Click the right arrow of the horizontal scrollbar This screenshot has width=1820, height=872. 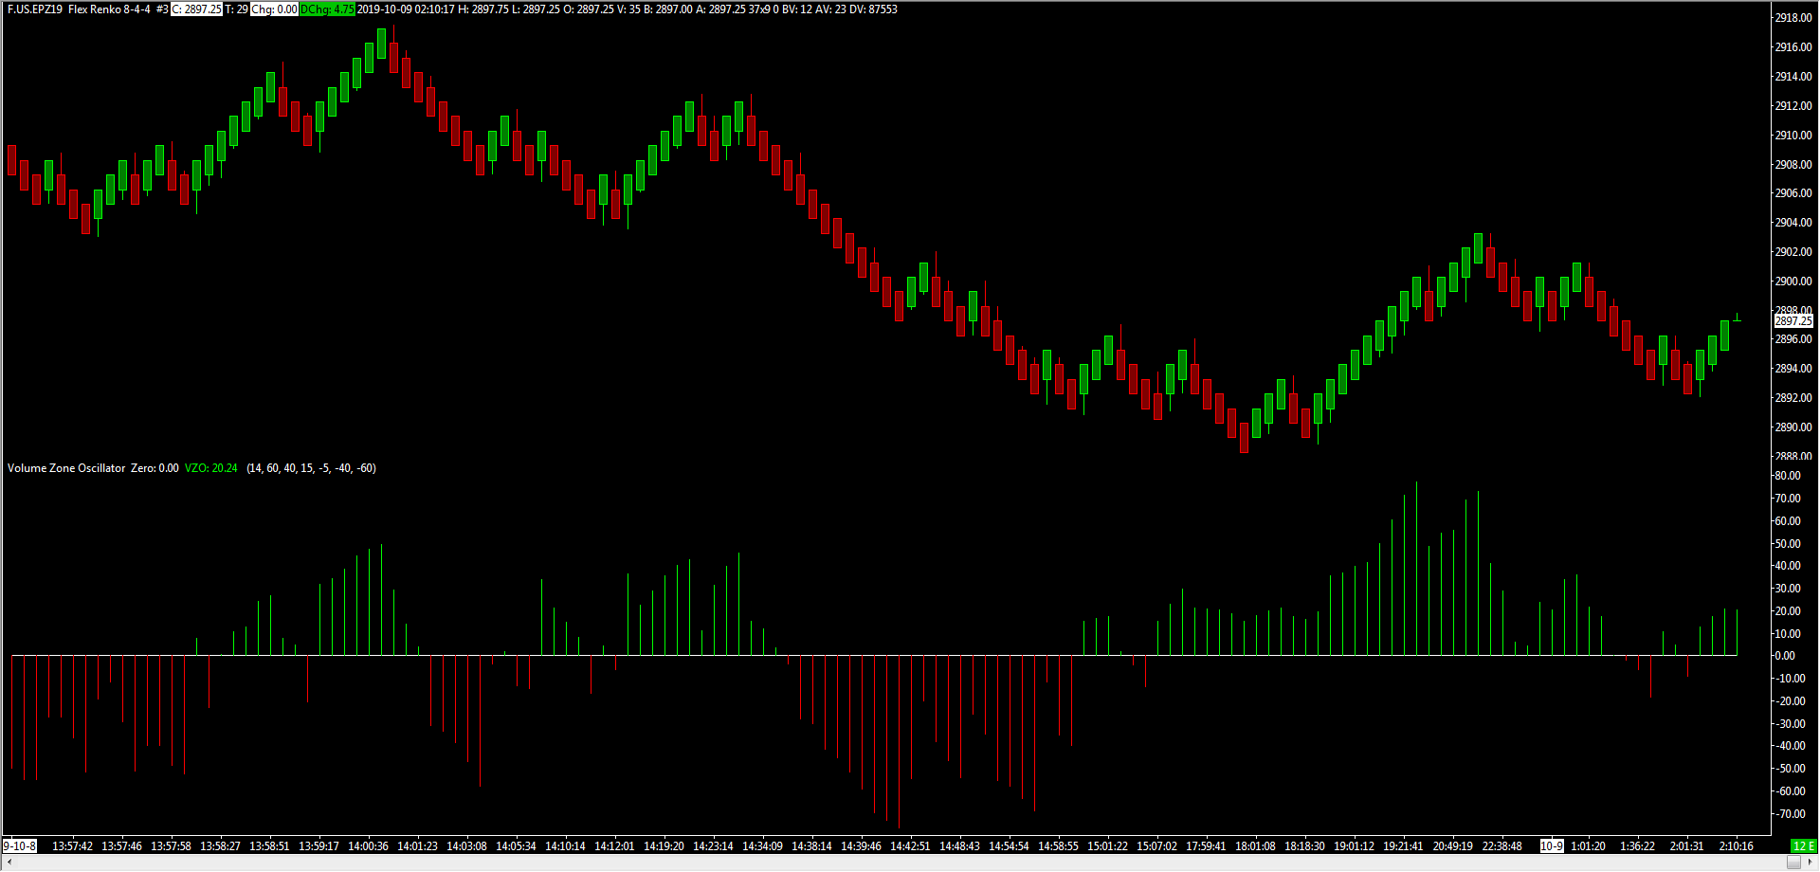pos(1811,863)
